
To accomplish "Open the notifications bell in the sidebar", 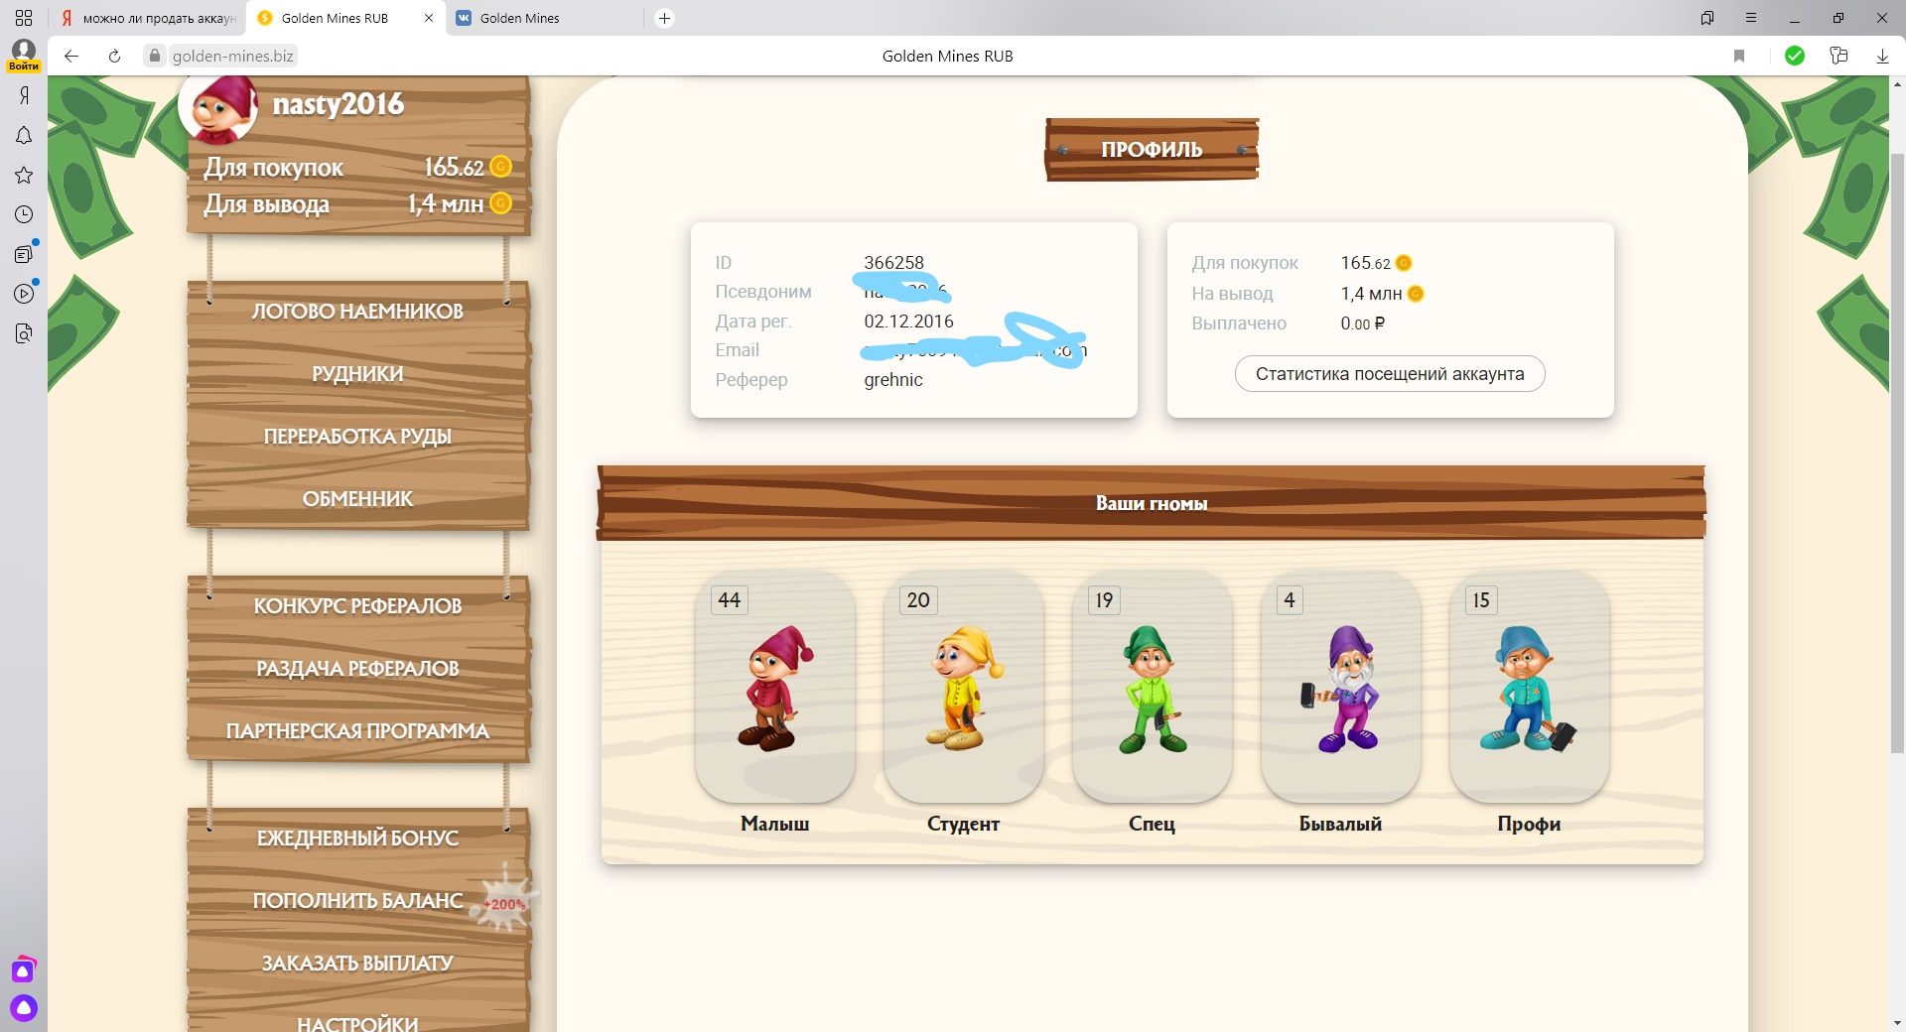I will pos(24,135).
